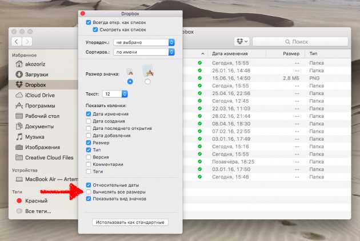
Task: Select MacBook Air device in sidebar
Action: click(43, 179)
